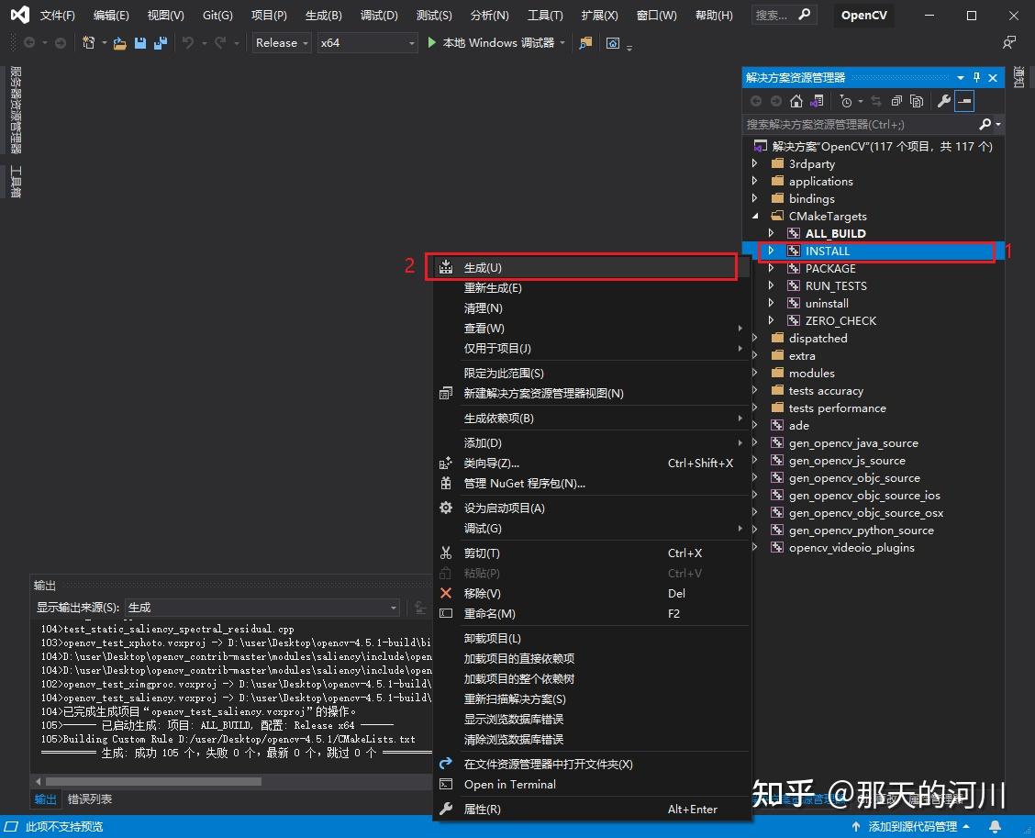Choose 清理(N) from the context menu
Screen dimensions: 1035x838
(591, 308)
